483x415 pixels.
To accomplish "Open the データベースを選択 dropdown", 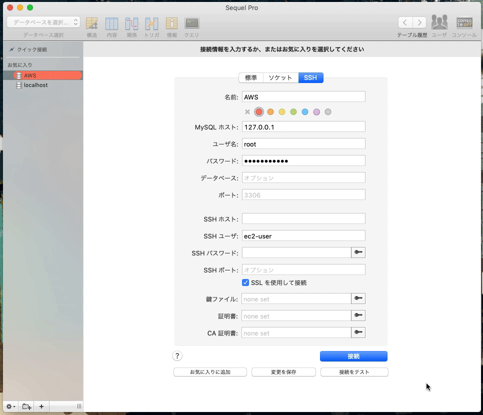I will click(43, 22).
